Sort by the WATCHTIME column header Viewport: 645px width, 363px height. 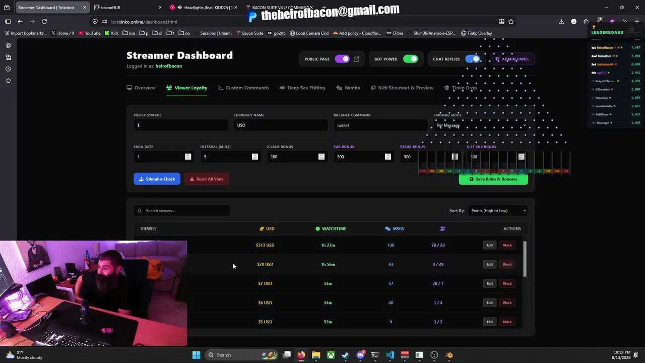[x=331, y=229]
